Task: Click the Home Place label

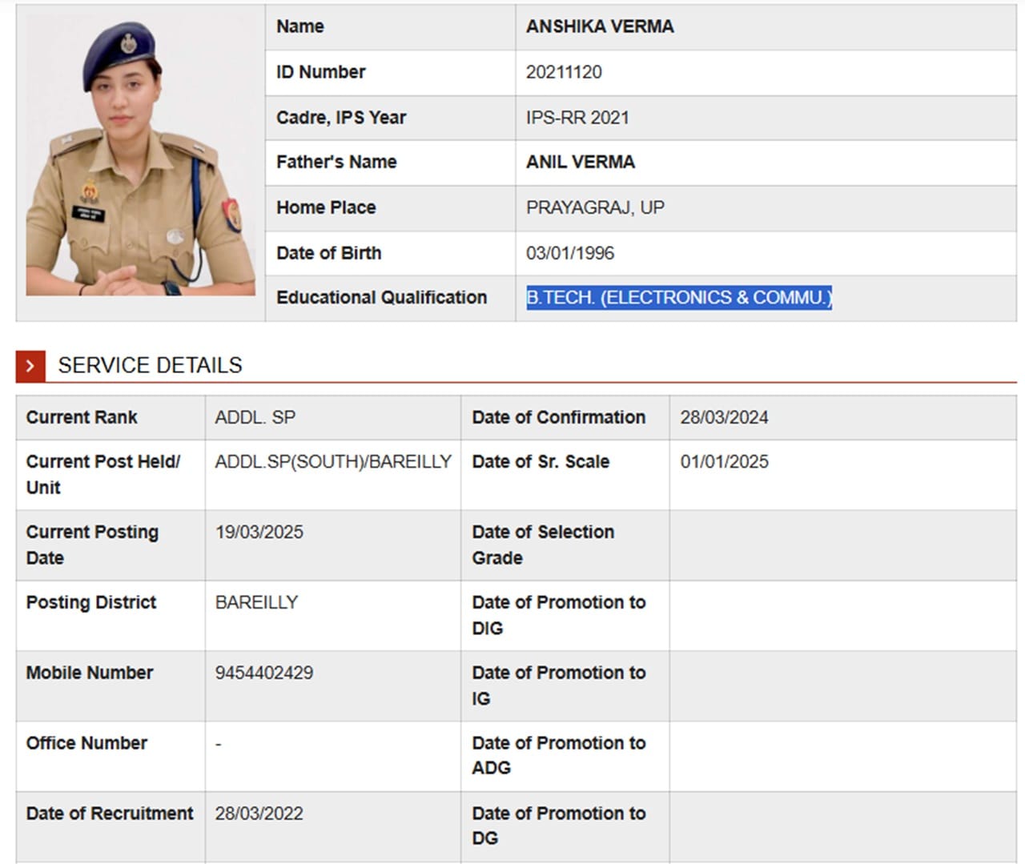Action: (x=326, y=207)
